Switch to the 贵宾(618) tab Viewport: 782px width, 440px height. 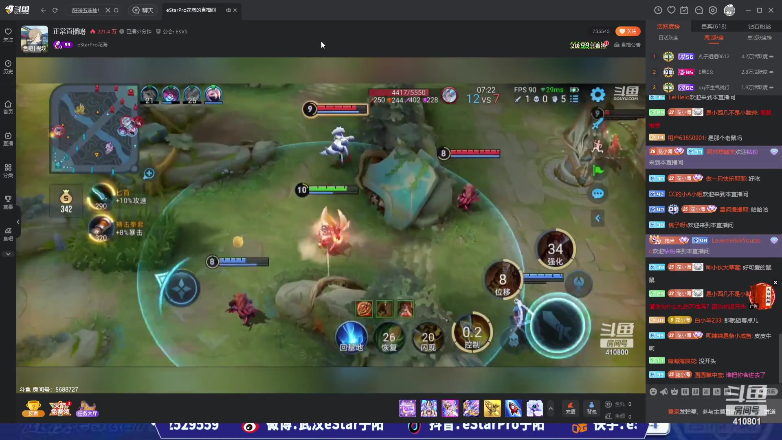(x=714, y=26)
